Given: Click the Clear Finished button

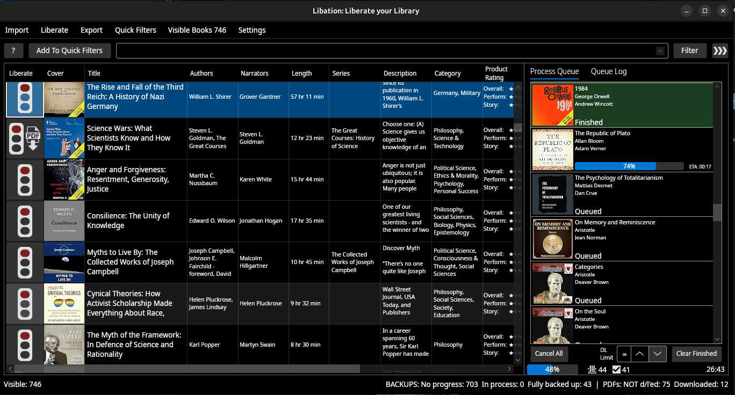Looking at the screenshot, I should (x=696, y=354).
